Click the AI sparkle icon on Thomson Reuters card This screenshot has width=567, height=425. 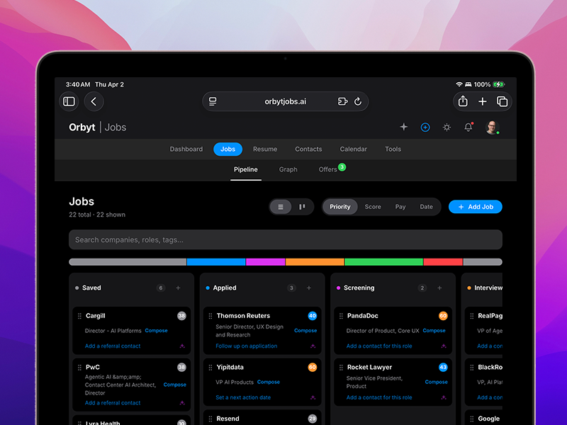pos(313,346)
